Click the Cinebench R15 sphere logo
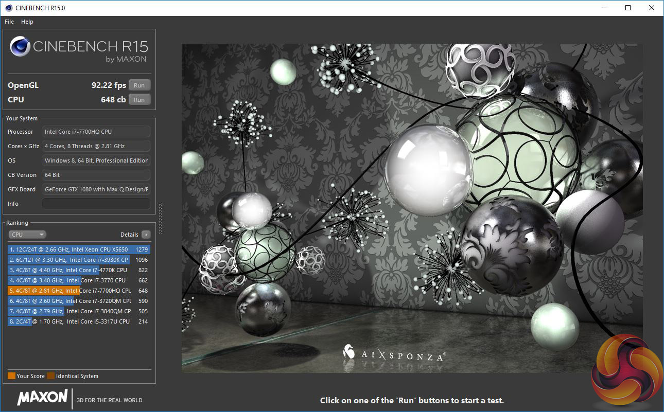 [20, 47]
